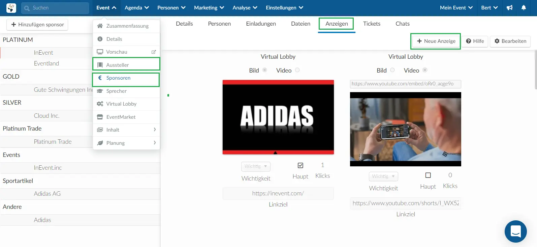537x247 pixels.
Task: Click the booth icon beside Aussteller
Action: pyautogui.click(x=100, y=65)
